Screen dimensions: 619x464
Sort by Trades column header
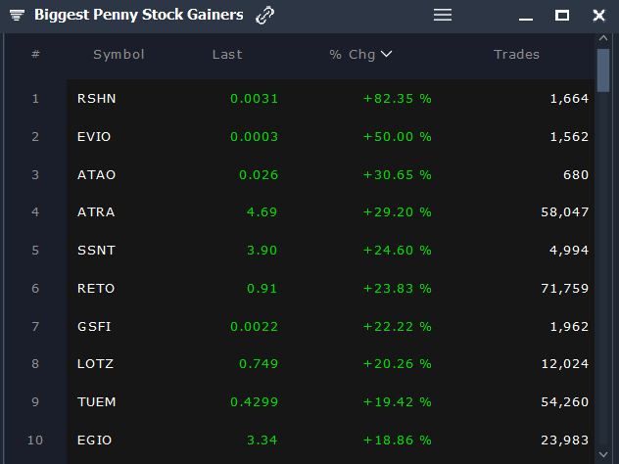(x=516, y=54)
